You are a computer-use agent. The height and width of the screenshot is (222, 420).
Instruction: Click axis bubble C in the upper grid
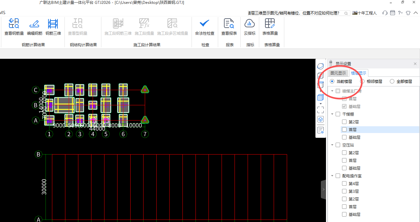(36, 90)
